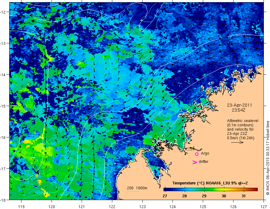The image size is (270, 209).
Task: Click the 0.5m/s velocity scale arrow
Action: tap(237, 142)
